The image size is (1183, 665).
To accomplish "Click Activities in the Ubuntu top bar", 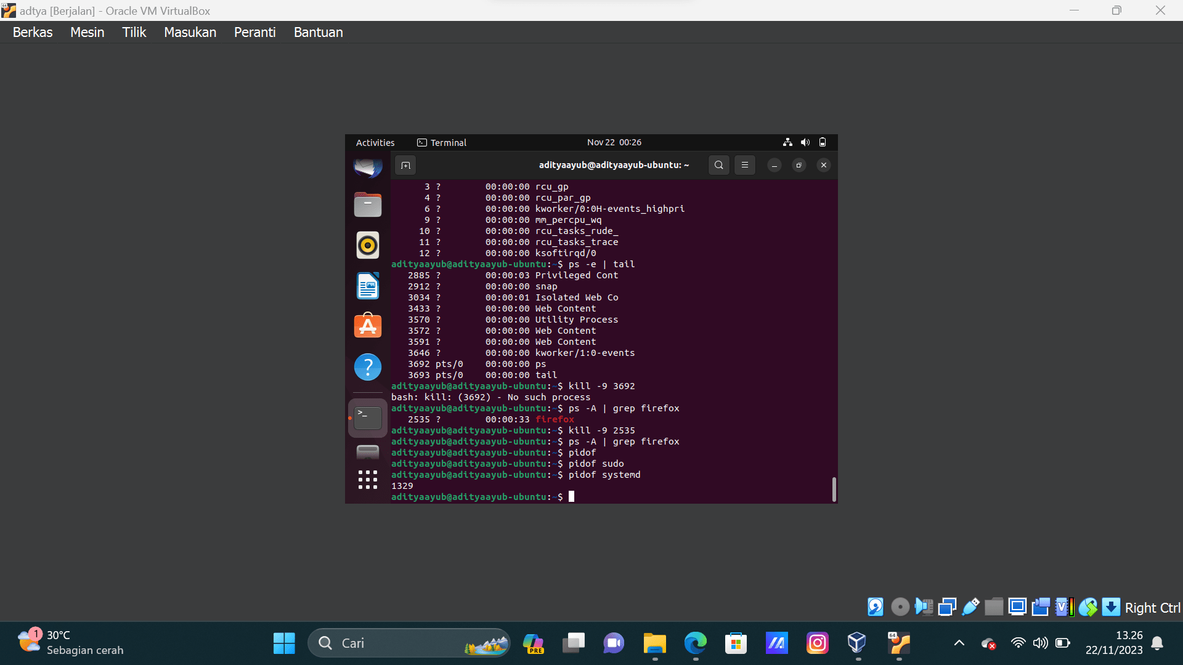I will [375, 142].
